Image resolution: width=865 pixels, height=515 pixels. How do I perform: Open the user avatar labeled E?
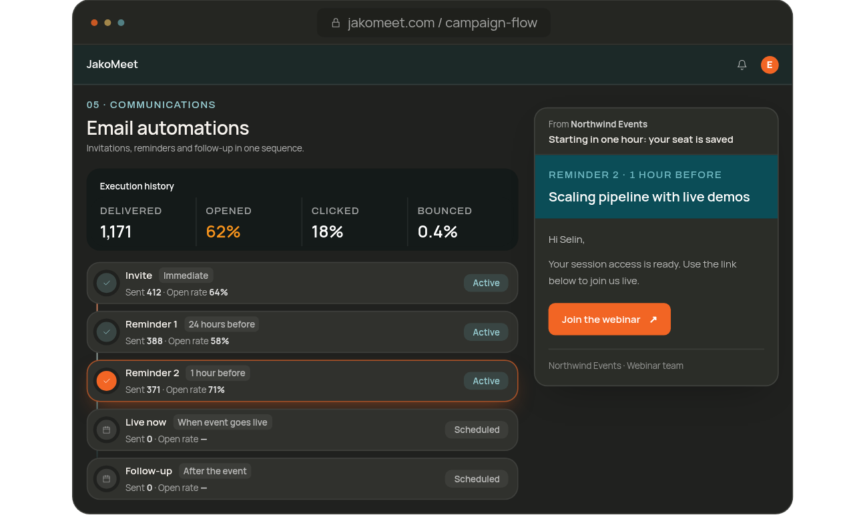pyautogui.click(x=770, y=65)
